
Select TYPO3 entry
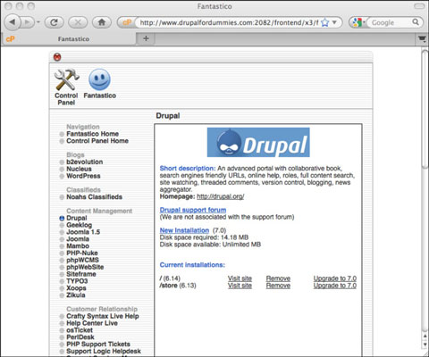click(77, 281)
